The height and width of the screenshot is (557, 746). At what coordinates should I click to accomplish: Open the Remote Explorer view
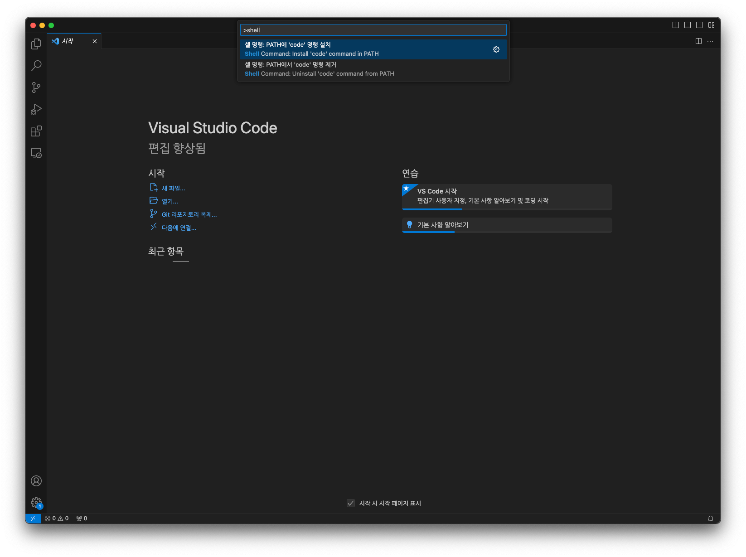click(36, 153)
